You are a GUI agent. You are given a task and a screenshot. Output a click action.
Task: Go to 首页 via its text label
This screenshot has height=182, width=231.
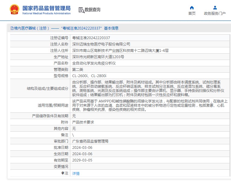[x=192, y=14]
